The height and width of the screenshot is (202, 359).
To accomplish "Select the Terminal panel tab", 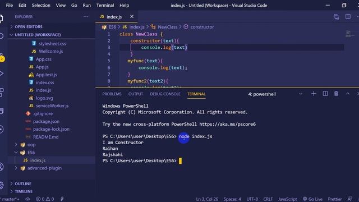I will (196, 94).
